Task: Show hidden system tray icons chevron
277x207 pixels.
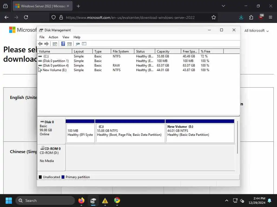Action: (227, 201)
